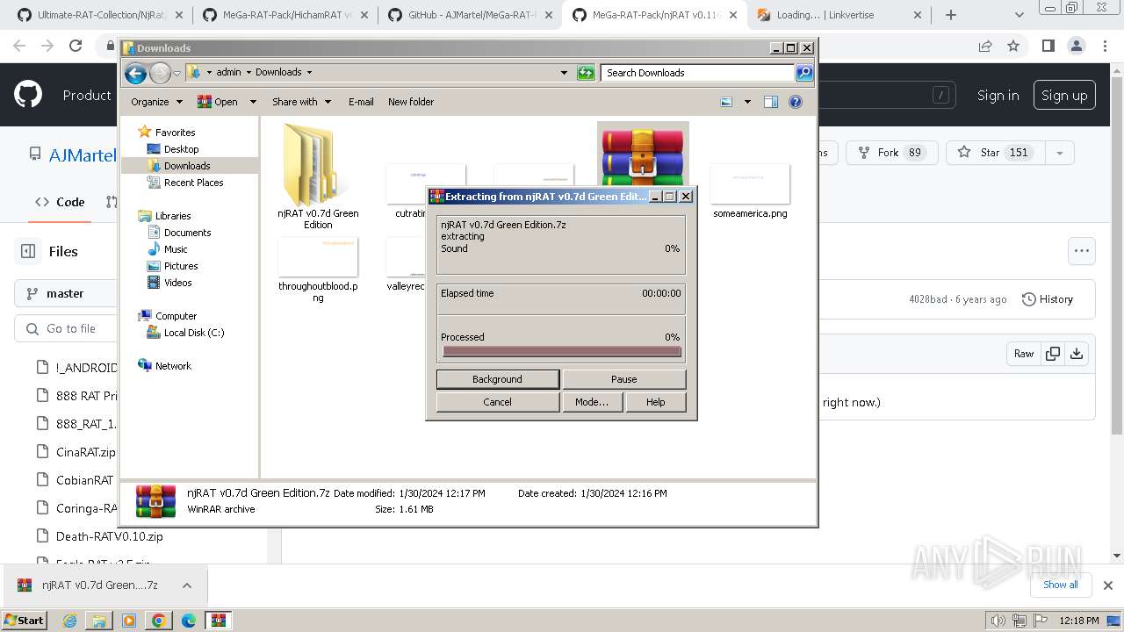This screenshot has width=1124, height=632.
Task: Click the Sign up button
Action: point(1064,96)
